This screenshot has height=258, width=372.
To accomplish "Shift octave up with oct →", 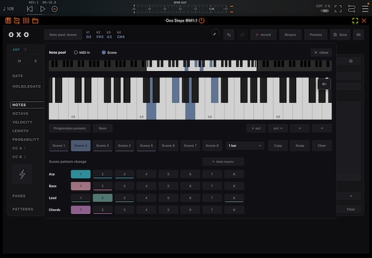I will point(278,128).
